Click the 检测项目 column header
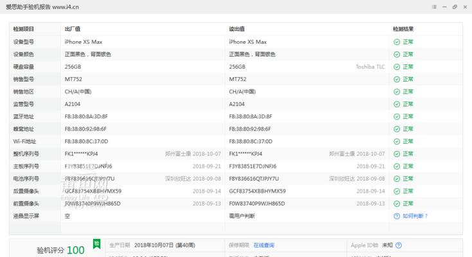 24,29
